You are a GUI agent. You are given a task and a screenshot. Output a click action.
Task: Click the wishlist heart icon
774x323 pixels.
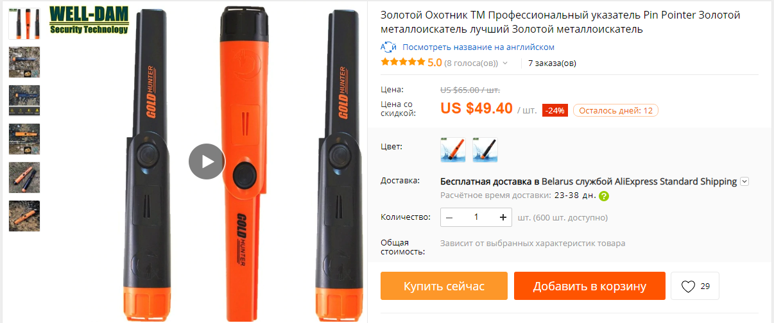(x=688, y=286)
